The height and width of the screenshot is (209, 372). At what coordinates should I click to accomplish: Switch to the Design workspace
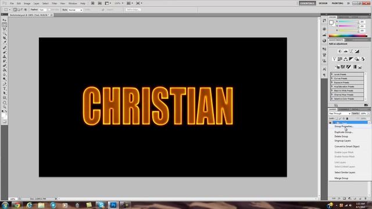(x=323, y=3)
